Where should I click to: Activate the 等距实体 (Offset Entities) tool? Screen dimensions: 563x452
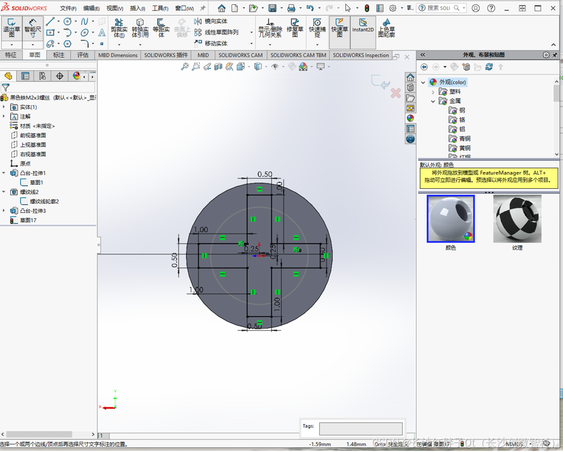(x=162, y=27)
